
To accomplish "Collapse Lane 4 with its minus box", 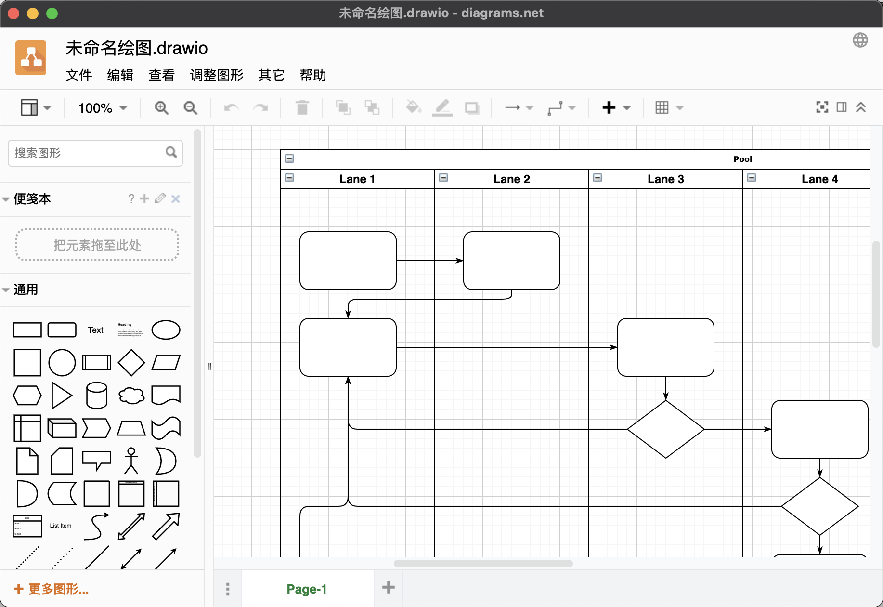I will pyautogui.click(x=752, y=178).
